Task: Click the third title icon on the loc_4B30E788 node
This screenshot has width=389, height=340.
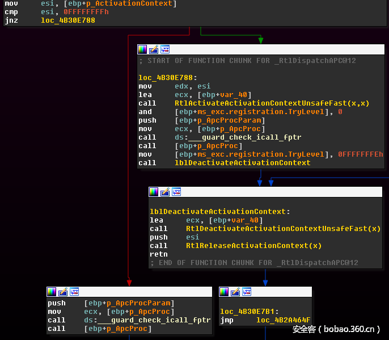Action: coord(165,49)
